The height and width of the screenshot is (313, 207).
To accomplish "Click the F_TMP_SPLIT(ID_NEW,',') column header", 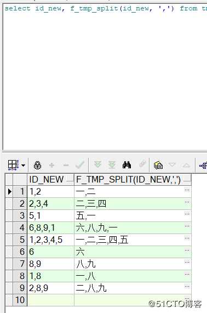I will click(133, 180).
